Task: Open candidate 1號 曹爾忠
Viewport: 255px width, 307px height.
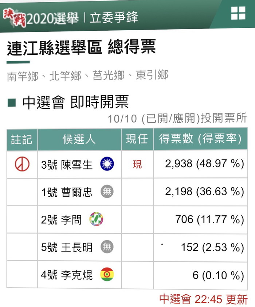Action: [x=67, y=192]
